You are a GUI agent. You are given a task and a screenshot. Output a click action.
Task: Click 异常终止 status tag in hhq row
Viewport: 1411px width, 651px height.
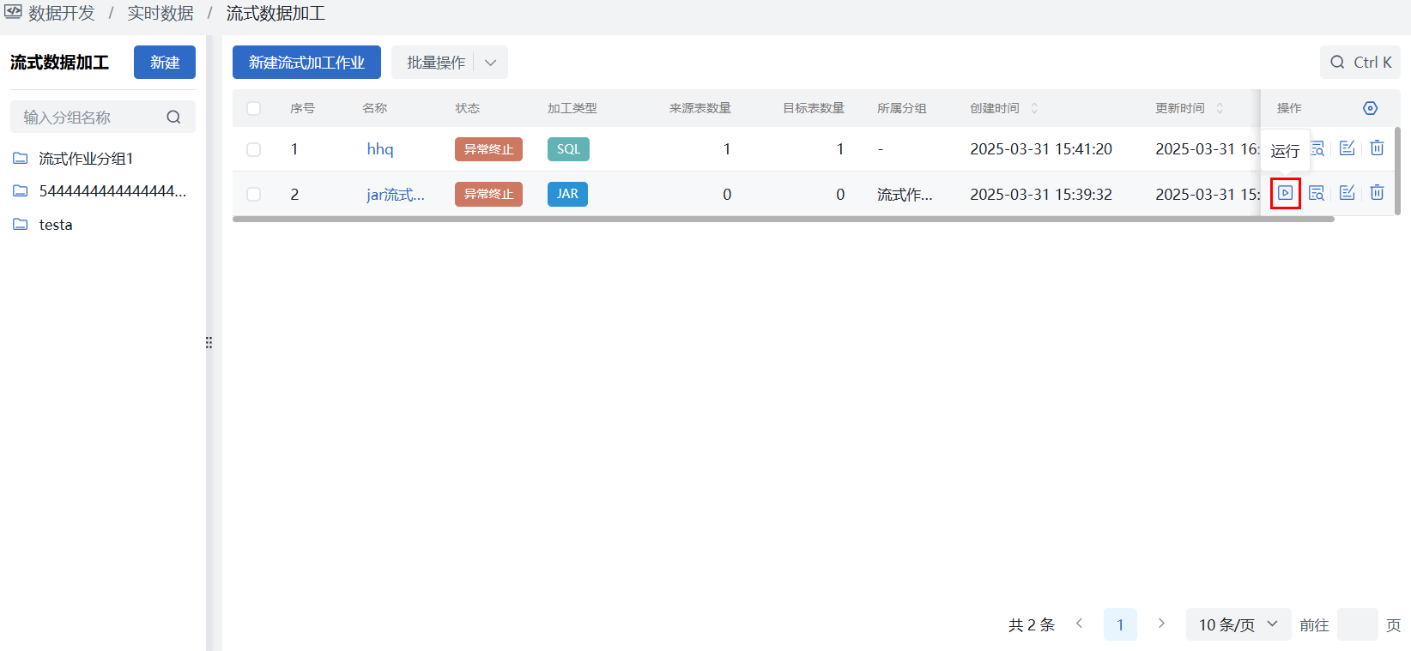pos(488,149)
